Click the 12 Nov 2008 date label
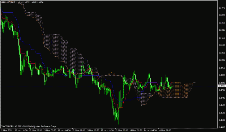The image size is (226, 132). (x=7, y=130)
